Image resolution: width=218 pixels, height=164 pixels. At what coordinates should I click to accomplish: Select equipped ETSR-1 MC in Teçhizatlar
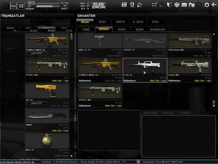[x=47, y=70]
